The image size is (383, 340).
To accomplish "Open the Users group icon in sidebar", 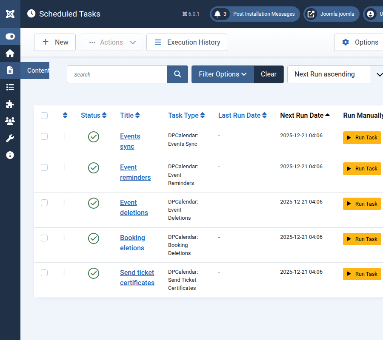I will (10, 121).
